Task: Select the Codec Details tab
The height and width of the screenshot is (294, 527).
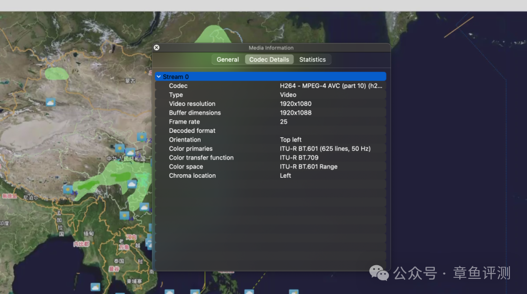Action: [269, 60]
